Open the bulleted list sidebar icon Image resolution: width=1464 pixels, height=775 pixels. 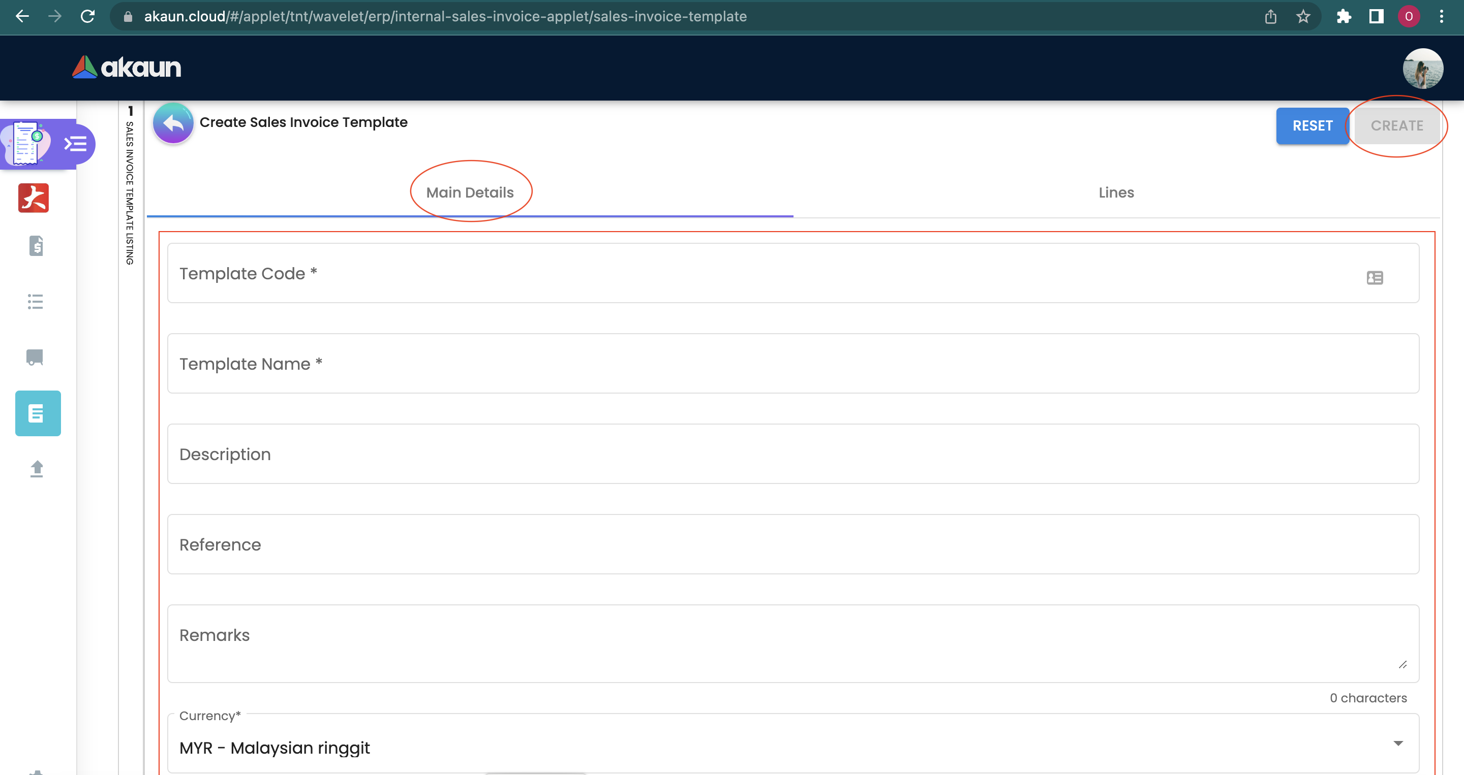[x=35, y=302]
